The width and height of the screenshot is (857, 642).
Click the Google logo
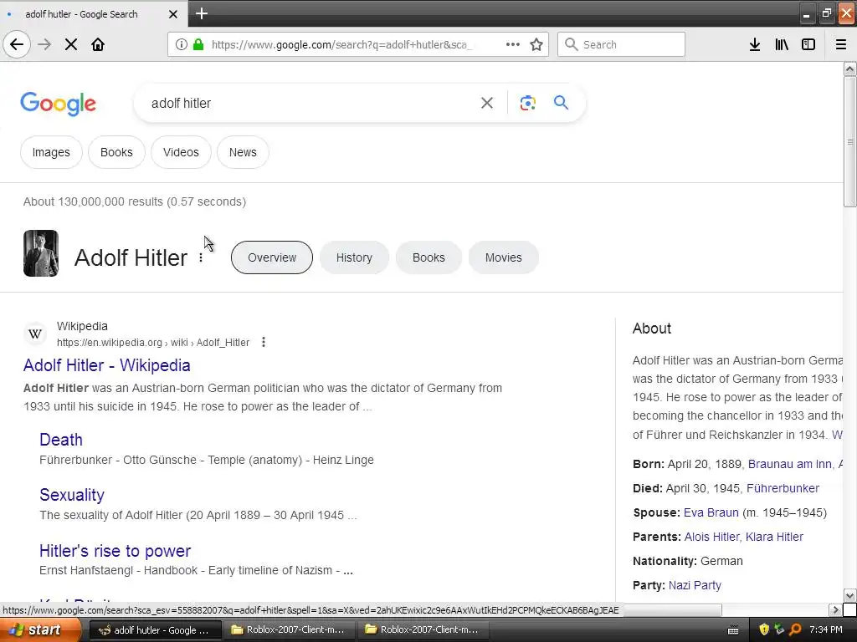(58, 104)
